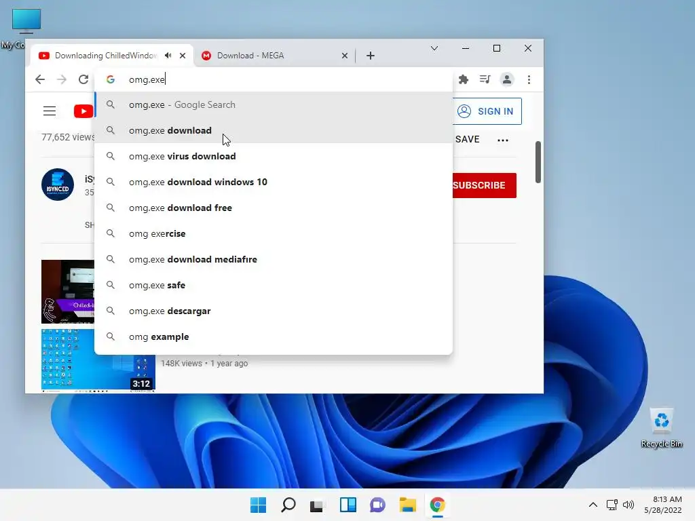Open Task View on the taskbar
The height and width of the screenshot is (521, 695).
coord(316,505)
